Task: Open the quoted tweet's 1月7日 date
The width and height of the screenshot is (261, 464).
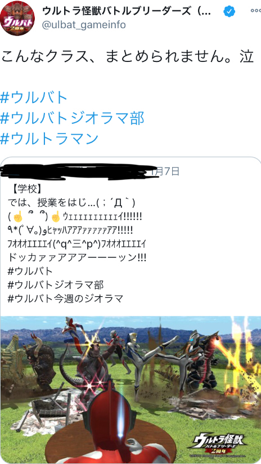Action: (165, 171)
